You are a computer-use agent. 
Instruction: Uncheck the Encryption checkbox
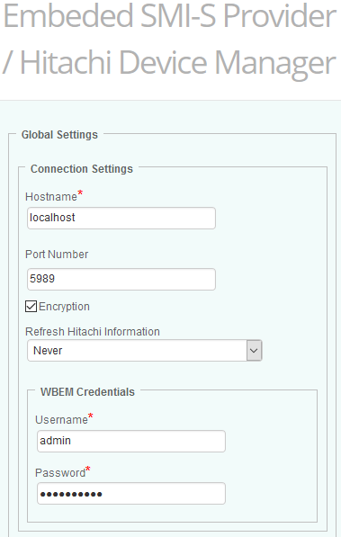31,306
